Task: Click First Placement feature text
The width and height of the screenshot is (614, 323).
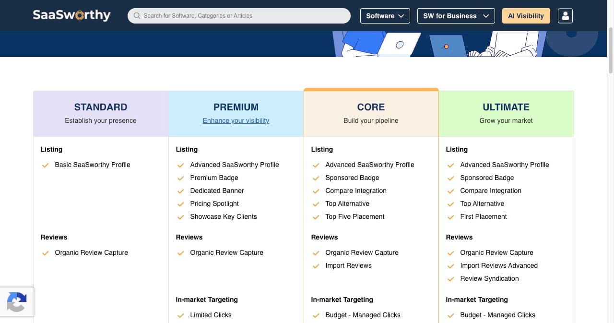Action: 484,216
